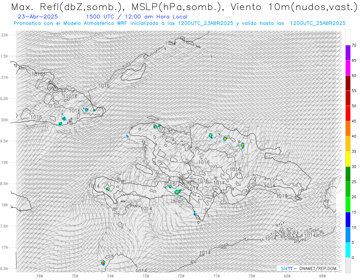Click the 70W longitude label
This screenshot has width=362, height=280.
click(252, 276)
